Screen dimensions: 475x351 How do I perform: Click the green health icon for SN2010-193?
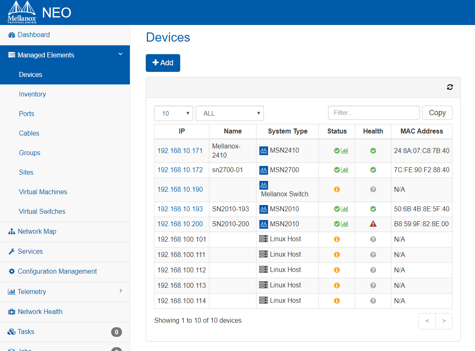point(373,209)
